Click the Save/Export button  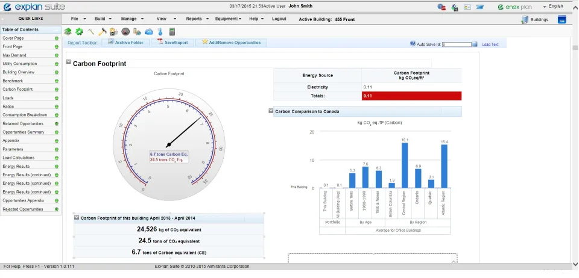click(x=172, y=43)
